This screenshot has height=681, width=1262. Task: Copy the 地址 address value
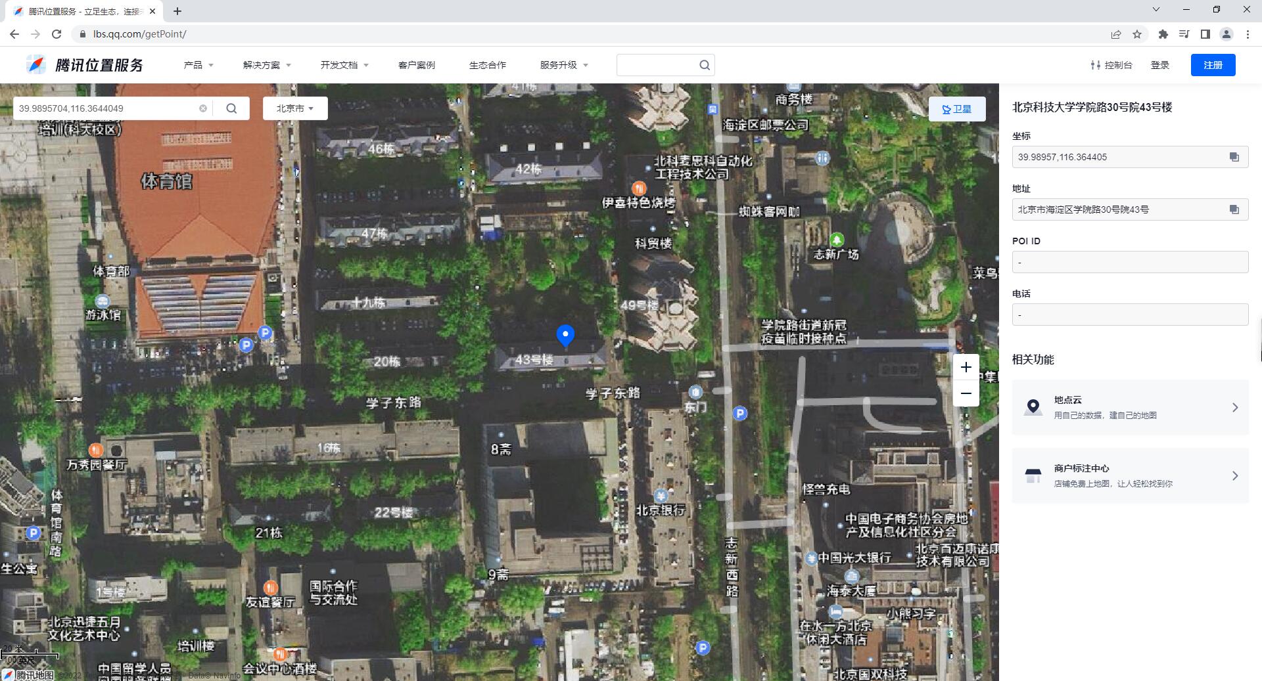[1234, 209]
